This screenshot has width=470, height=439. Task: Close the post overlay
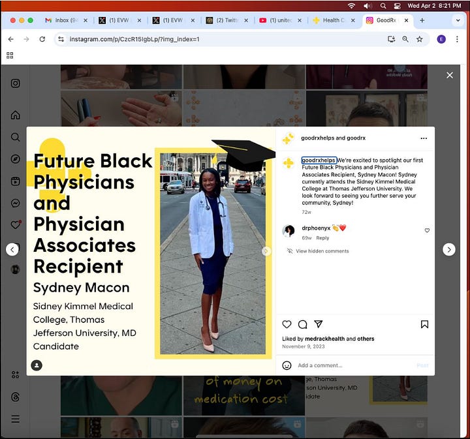[x=450, y=75]
